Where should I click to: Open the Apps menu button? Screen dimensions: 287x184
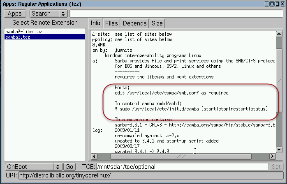point(15,14)
